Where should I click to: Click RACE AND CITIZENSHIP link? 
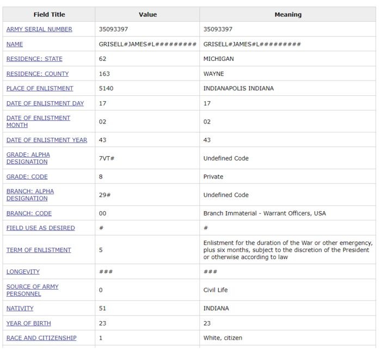[41, 338]
